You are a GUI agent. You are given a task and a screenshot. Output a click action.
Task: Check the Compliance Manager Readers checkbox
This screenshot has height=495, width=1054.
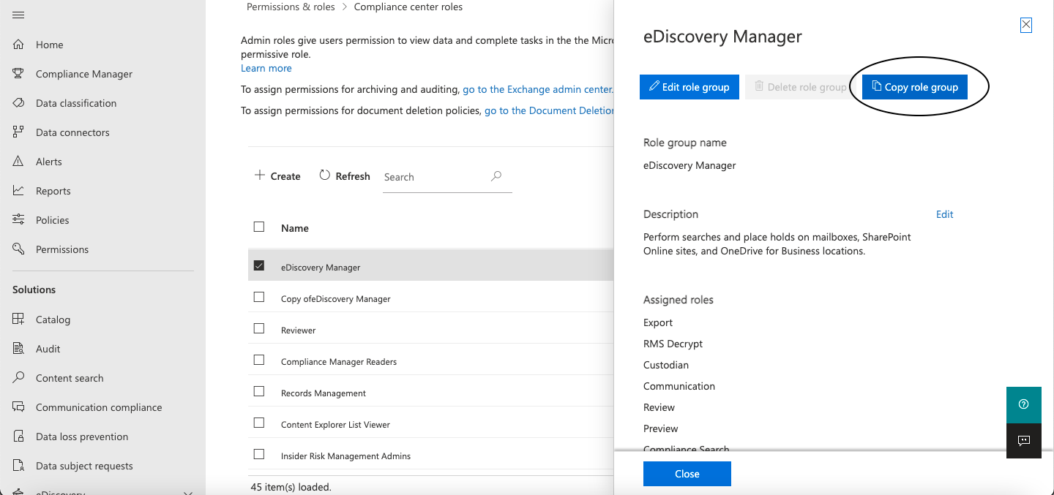[x=259, y=360]
